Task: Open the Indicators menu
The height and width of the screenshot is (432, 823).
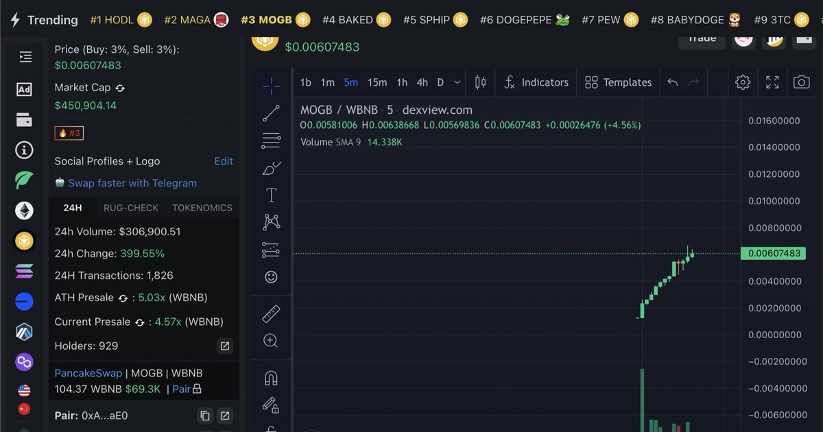Action: tap(536, 82)
